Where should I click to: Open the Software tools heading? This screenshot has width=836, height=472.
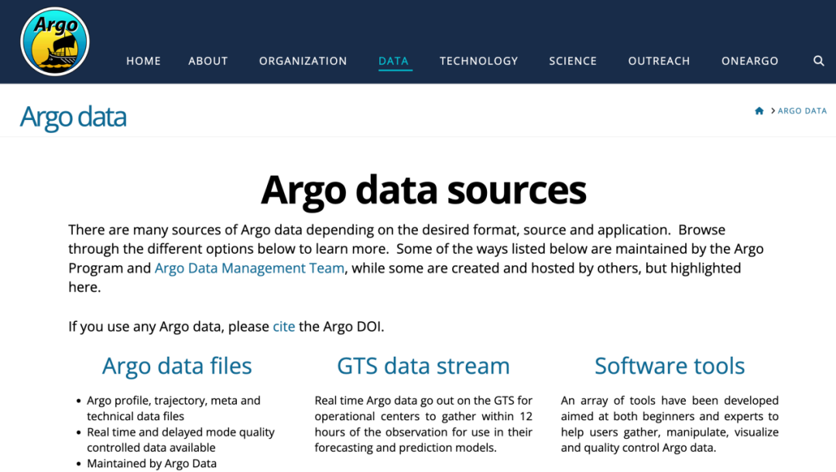pos(670,366)
